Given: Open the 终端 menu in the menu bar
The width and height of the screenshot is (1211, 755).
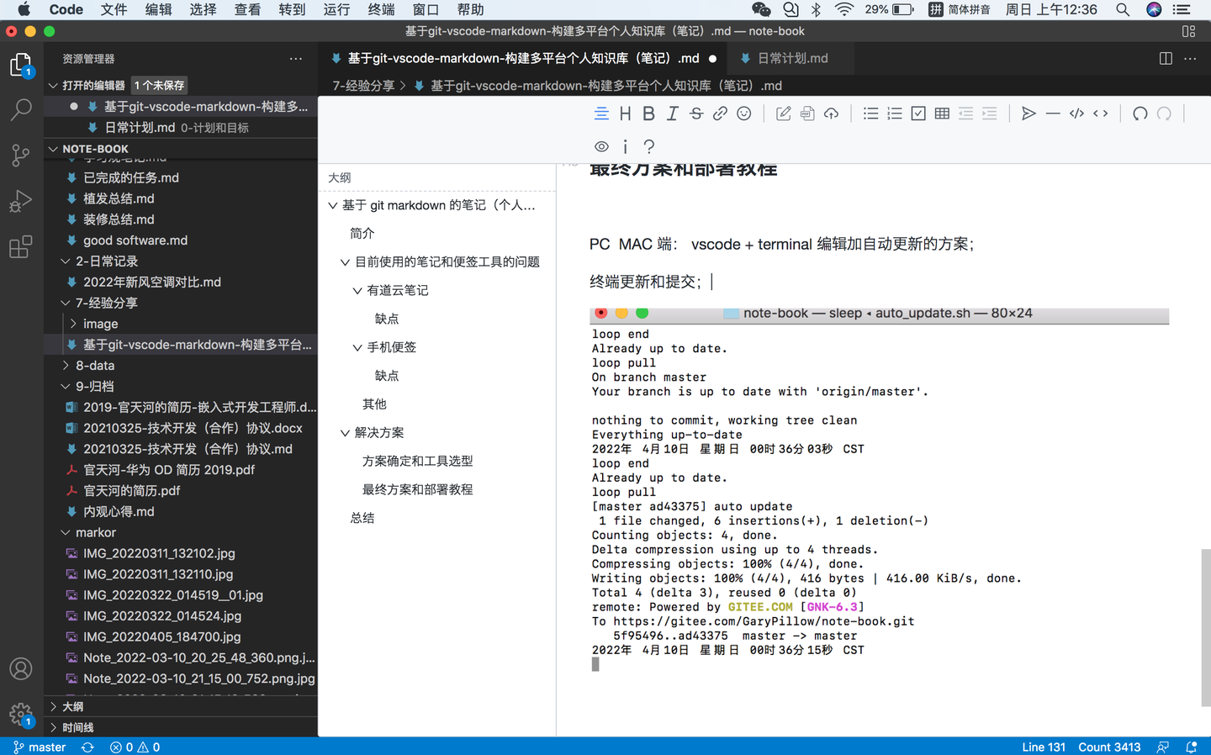Looking at the screenshot, I should click(x=380, y=9).
